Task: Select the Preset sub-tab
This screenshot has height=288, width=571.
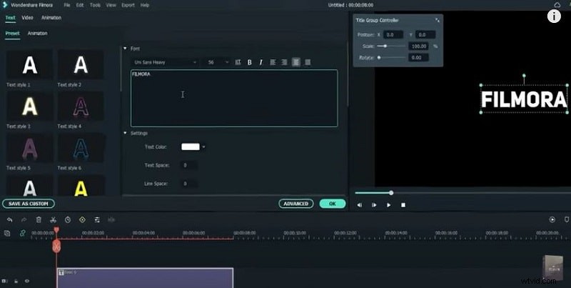Action: [x=12, y=33]
